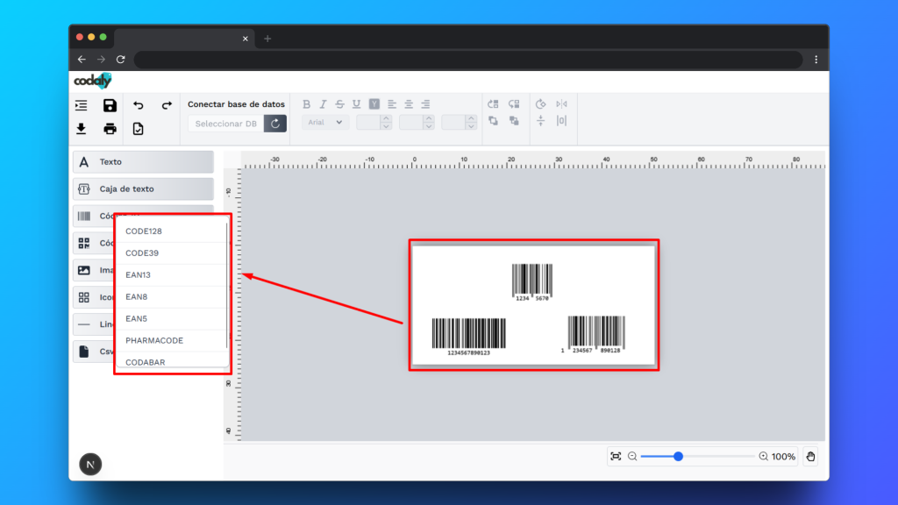This screenshot has width=898, height=505.
Task: Click the vertical center align icon
Action: click(540, 121)
